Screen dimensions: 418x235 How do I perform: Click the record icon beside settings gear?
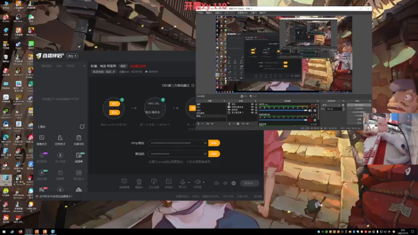[x=216, y=183]
